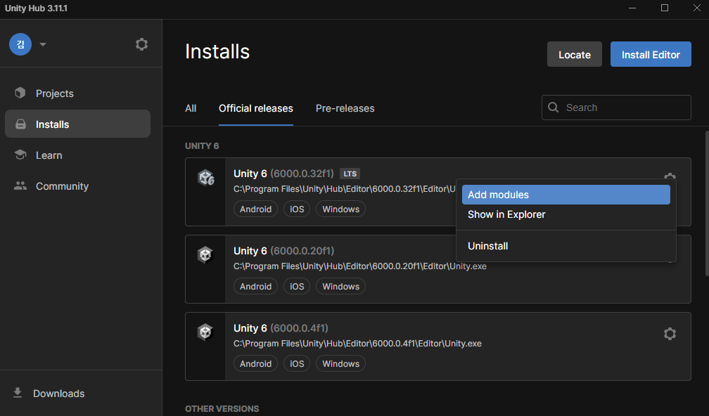Open account menu via the blue avatar
709x416 pixels.
coord(20,44)
